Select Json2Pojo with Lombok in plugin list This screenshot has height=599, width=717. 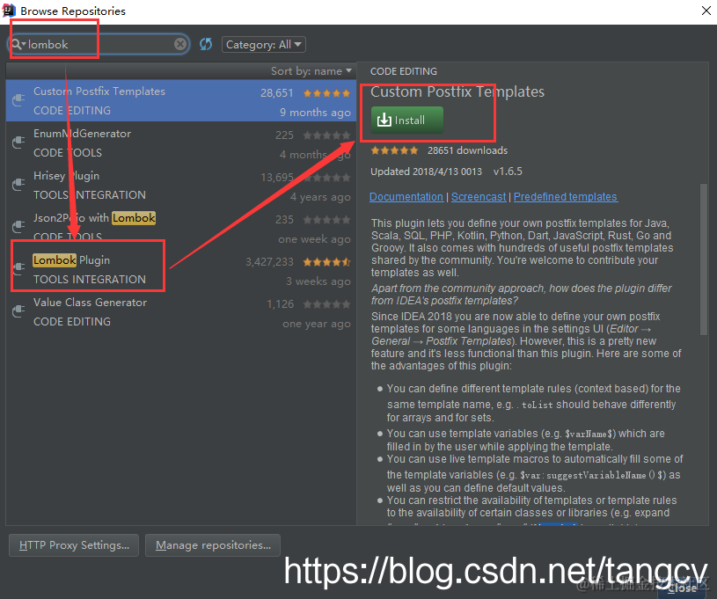[x=181, y=227]
